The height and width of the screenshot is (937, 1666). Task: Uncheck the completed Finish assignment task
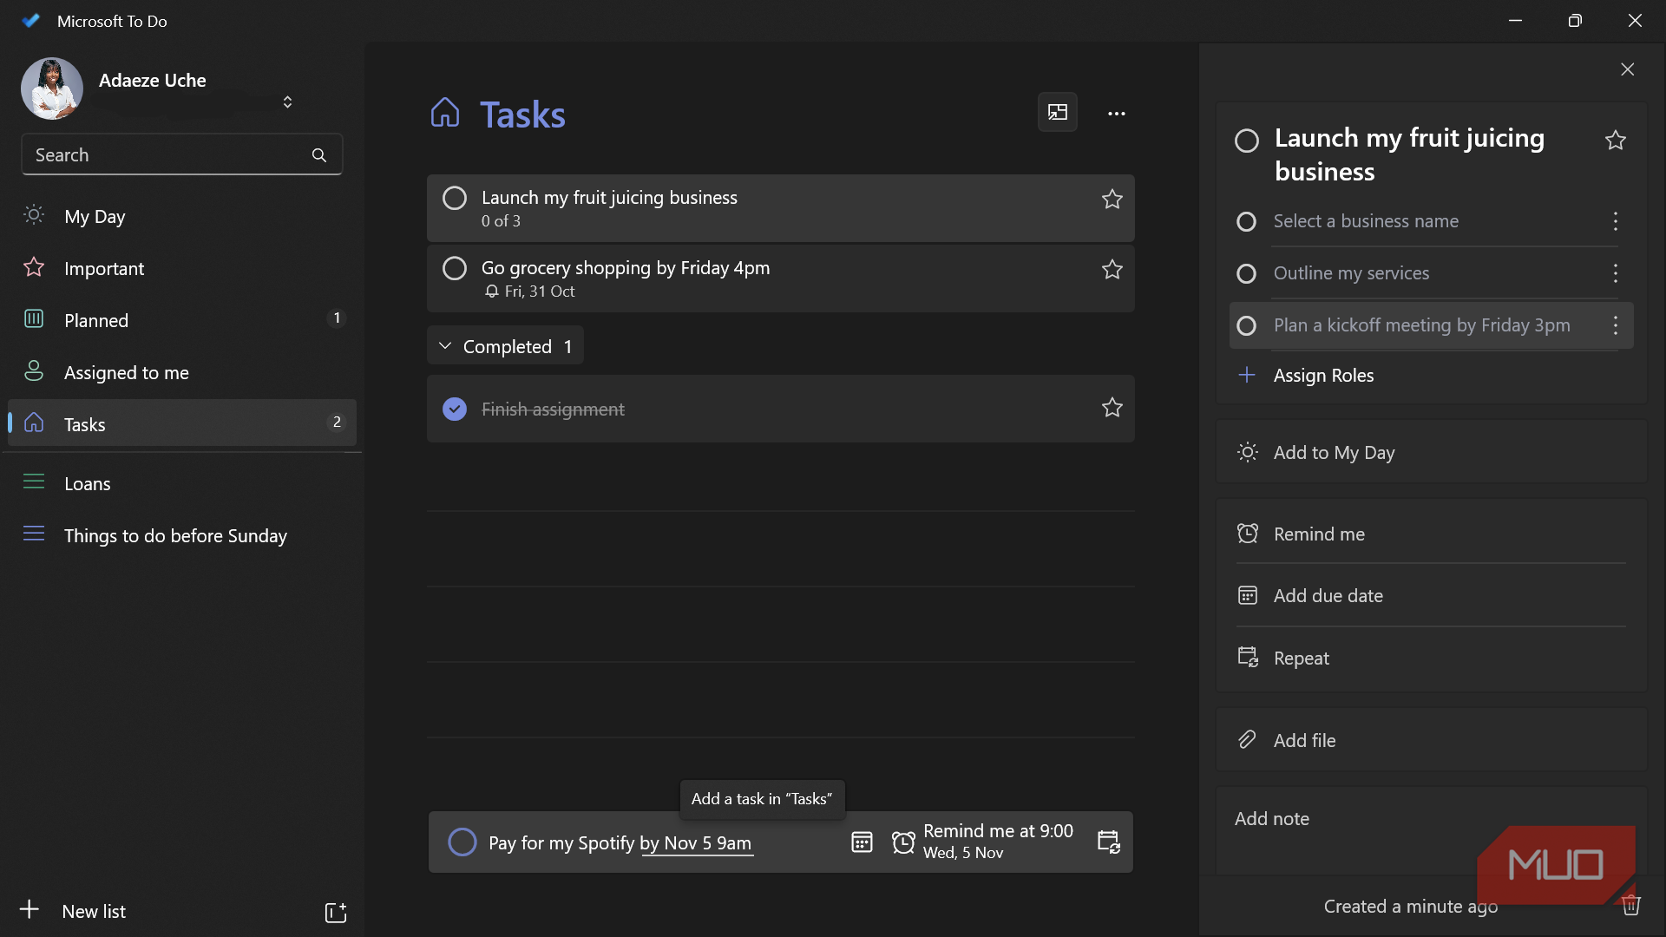pos(455,410)
